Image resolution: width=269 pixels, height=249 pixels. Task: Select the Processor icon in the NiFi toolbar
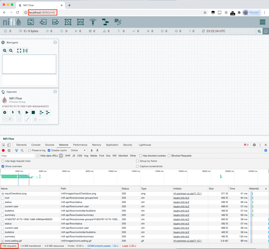tap(31, 22)
